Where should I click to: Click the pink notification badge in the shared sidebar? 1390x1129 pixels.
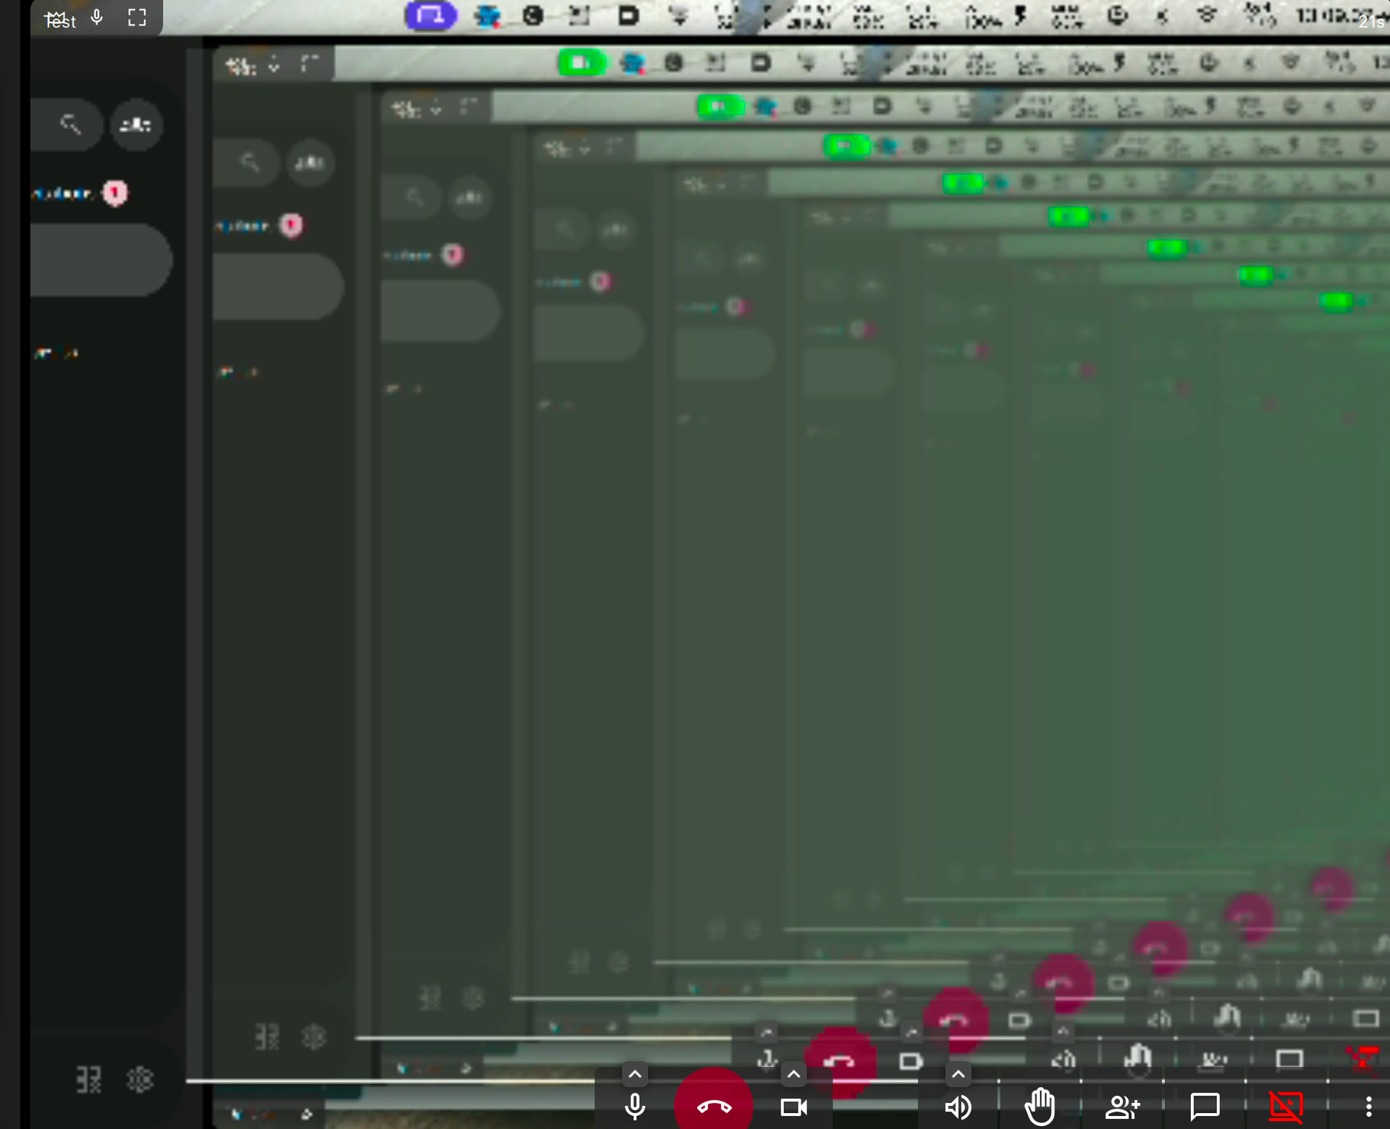point(115,193)
